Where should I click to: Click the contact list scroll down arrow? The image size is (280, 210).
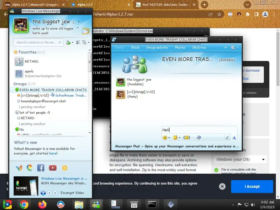click(90, 133)
